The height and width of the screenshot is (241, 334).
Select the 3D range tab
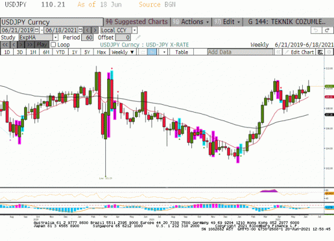[x=20, y=52]
